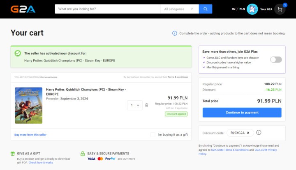Open seller Terms & conditions link

[178, 77]
